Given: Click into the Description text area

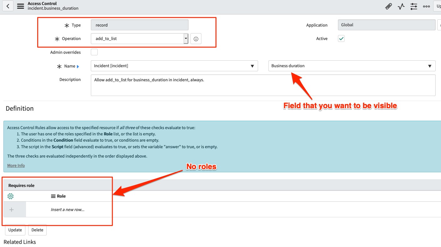Looking at the screenshot, I should point(263,85).
